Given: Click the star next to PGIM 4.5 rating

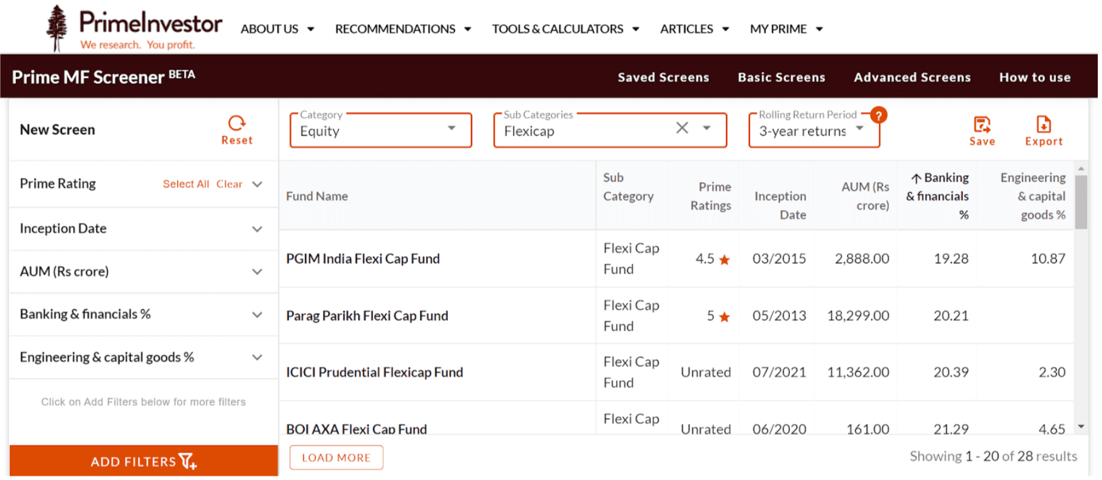Looking at the screenshot, I should coord(724,259).
